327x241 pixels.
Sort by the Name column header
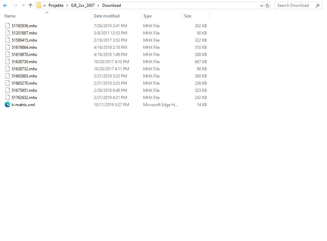click(x=10, y=16)
